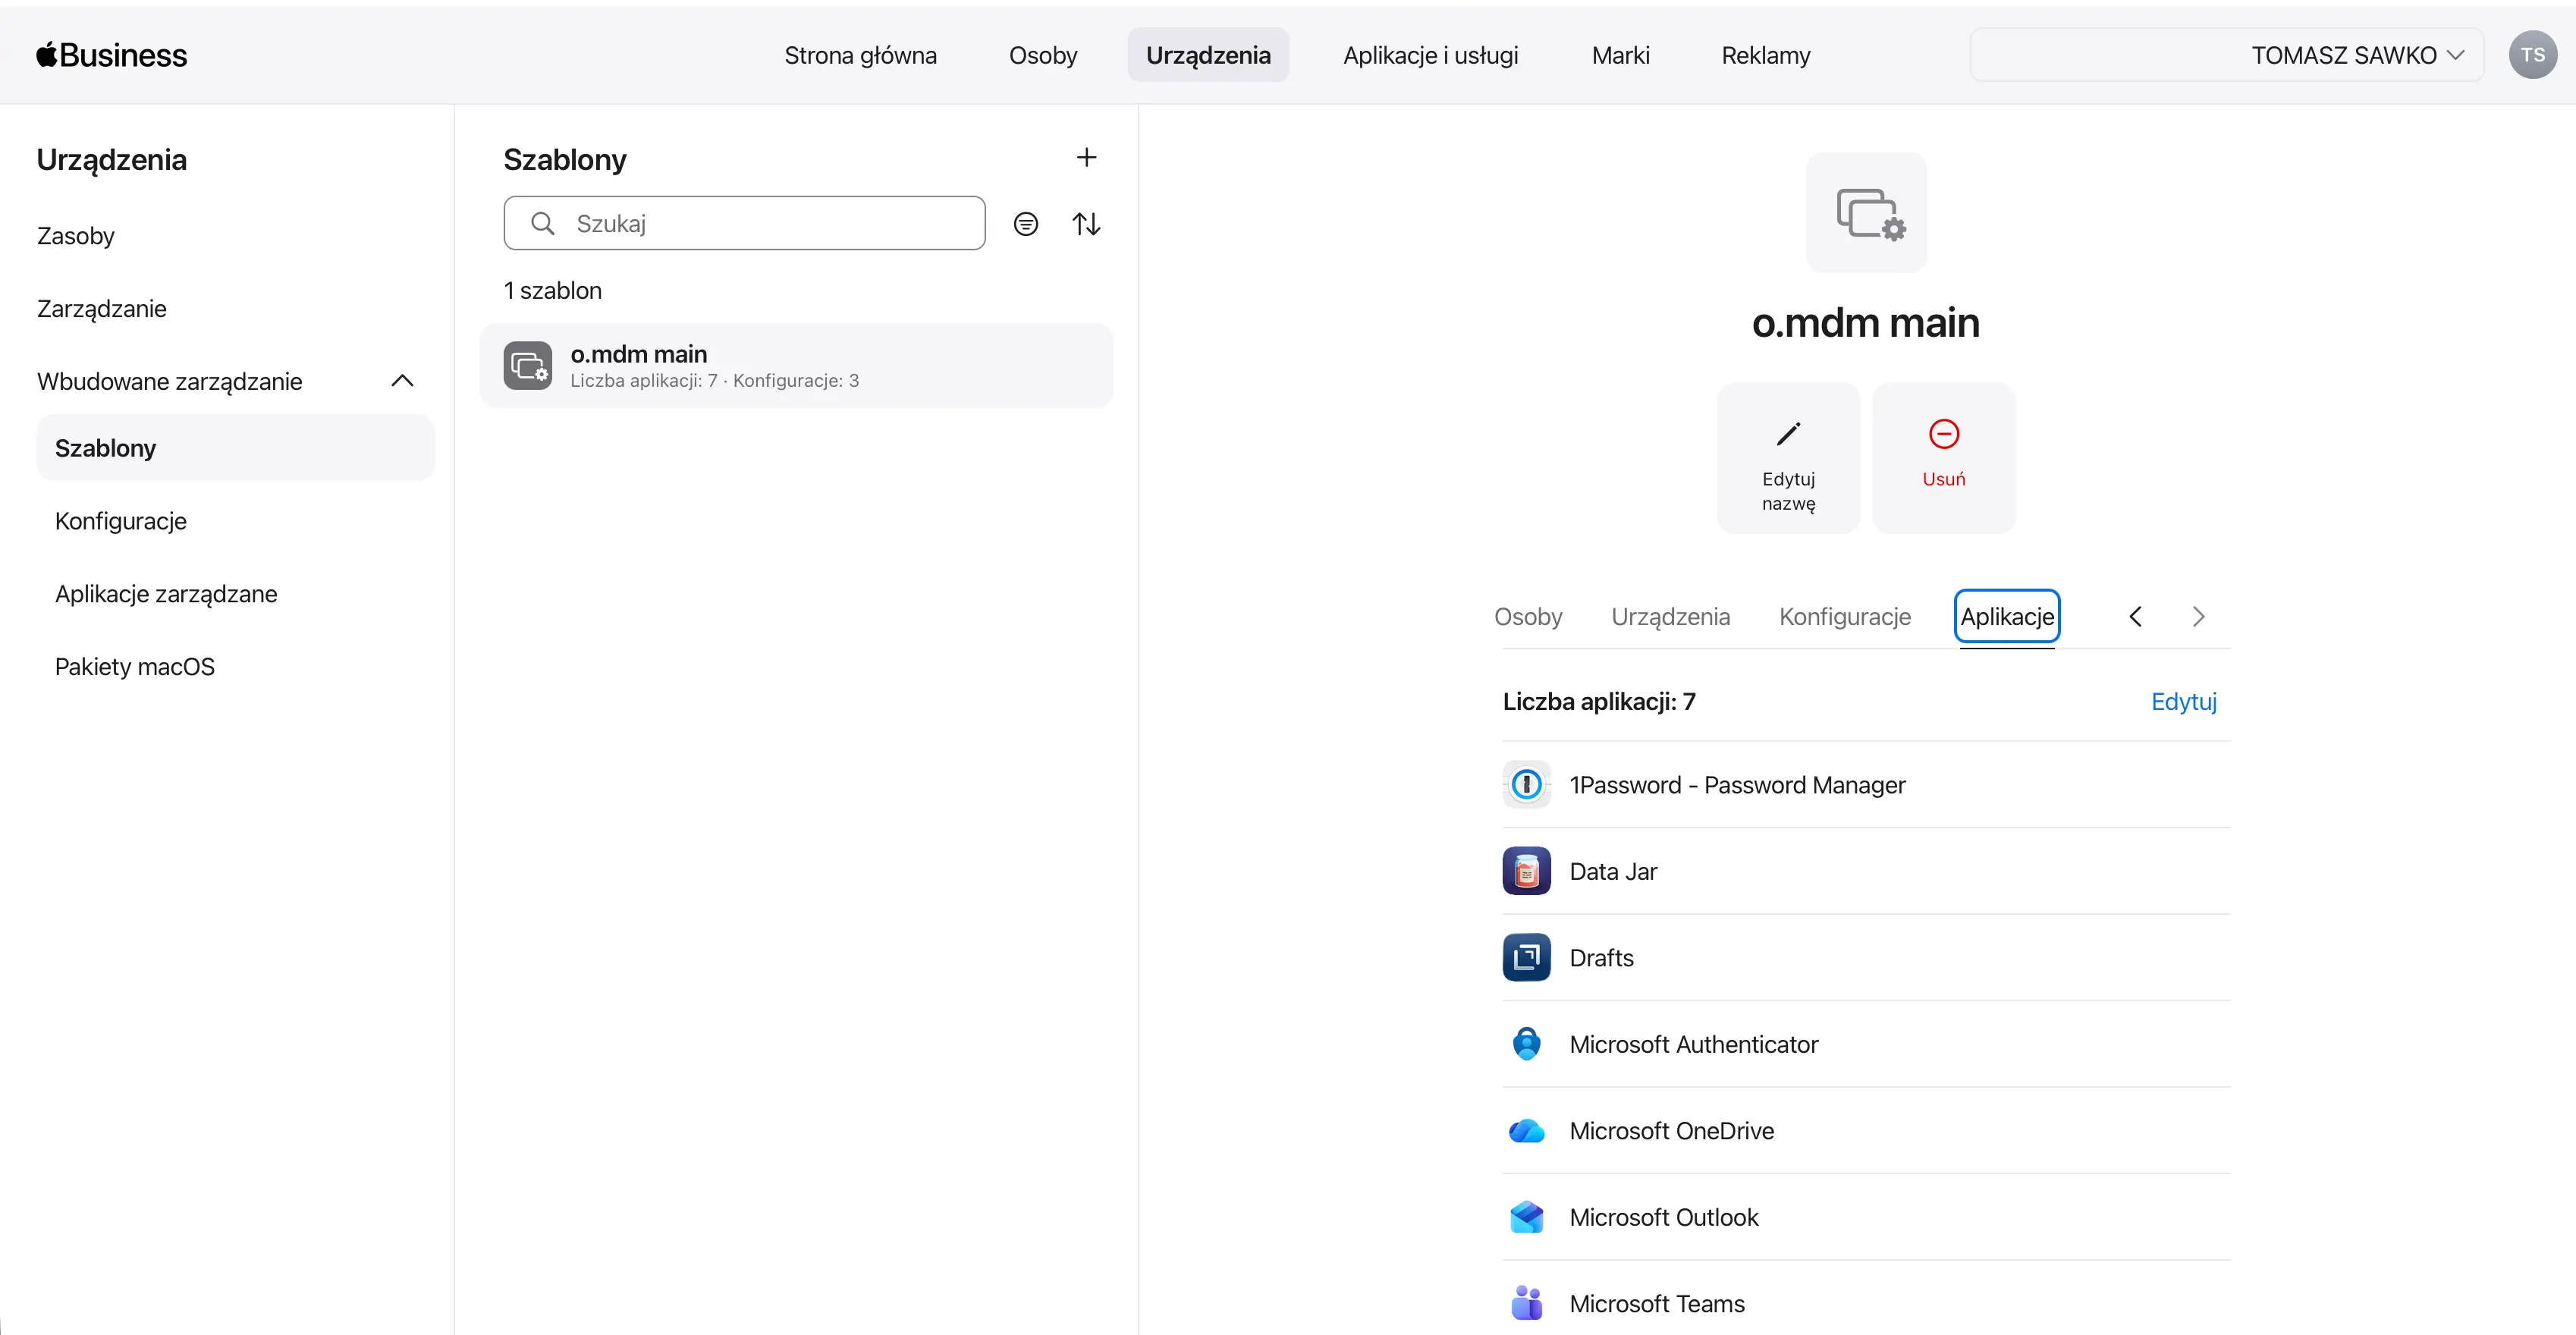Viewport: 2576px width, 1335px height.
Task: Click the TS user avatar
Action: (2532, 55)
